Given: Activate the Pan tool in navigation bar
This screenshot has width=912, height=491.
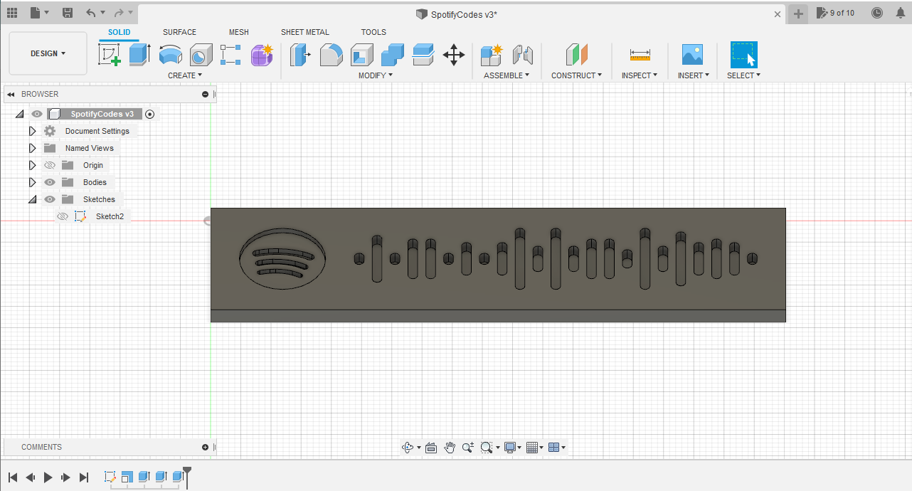Looking at the screenshot, I should [450, 447].
